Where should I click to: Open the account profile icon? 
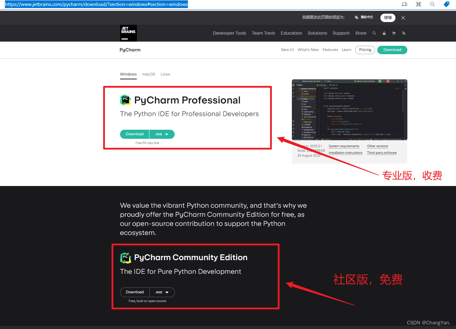[x=384, y=33]
